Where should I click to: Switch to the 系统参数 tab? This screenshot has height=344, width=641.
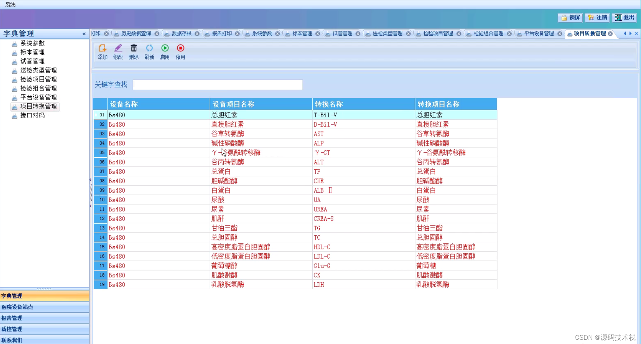[262, 34]
